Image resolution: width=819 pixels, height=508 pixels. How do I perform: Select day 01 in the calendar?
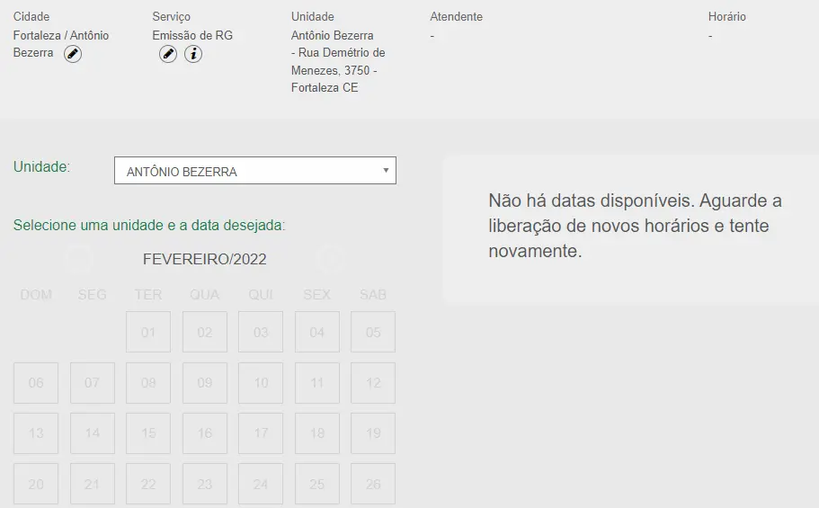[x=148, y=332]
